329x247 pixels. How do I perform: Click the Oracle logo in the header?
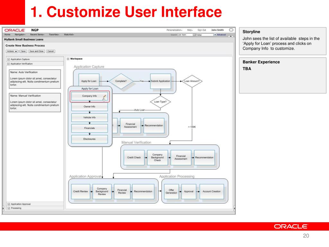tap(15, 30)
